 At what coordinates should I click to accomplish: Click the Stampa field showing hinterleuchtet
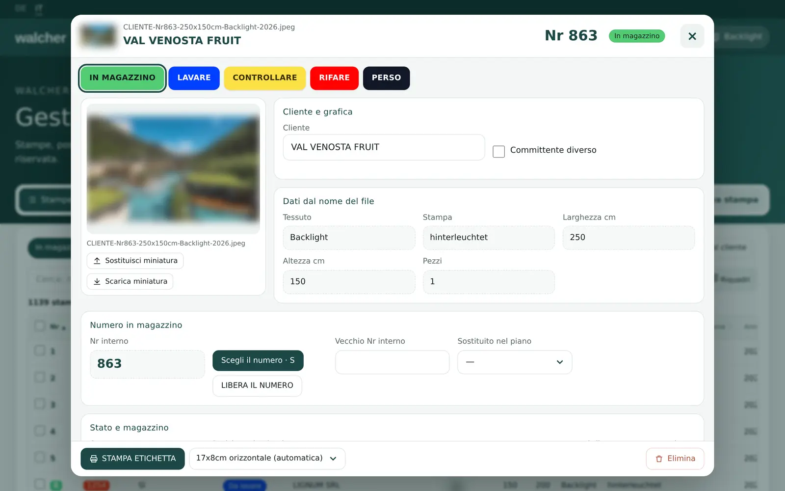tap(489, 238)
